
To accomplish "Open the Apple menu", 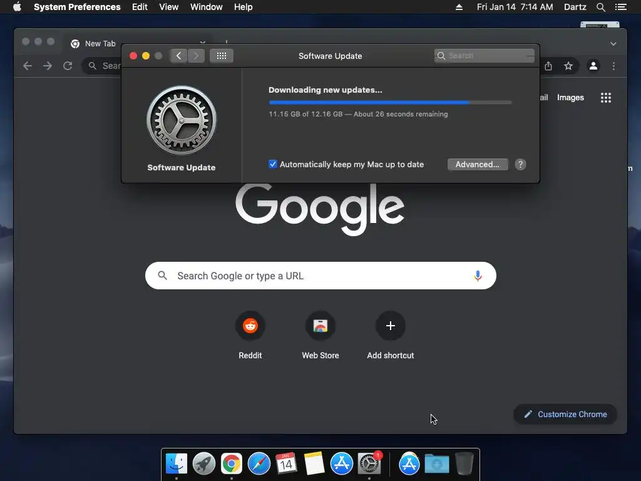I will [17, 7].
